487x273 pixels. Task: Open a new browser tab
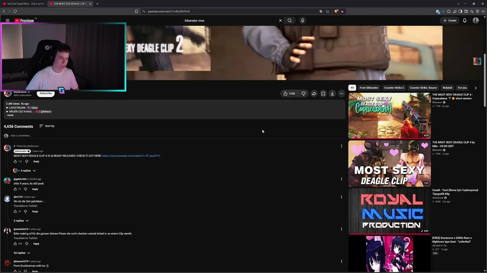pyautogui.click(x=97, y=4)
